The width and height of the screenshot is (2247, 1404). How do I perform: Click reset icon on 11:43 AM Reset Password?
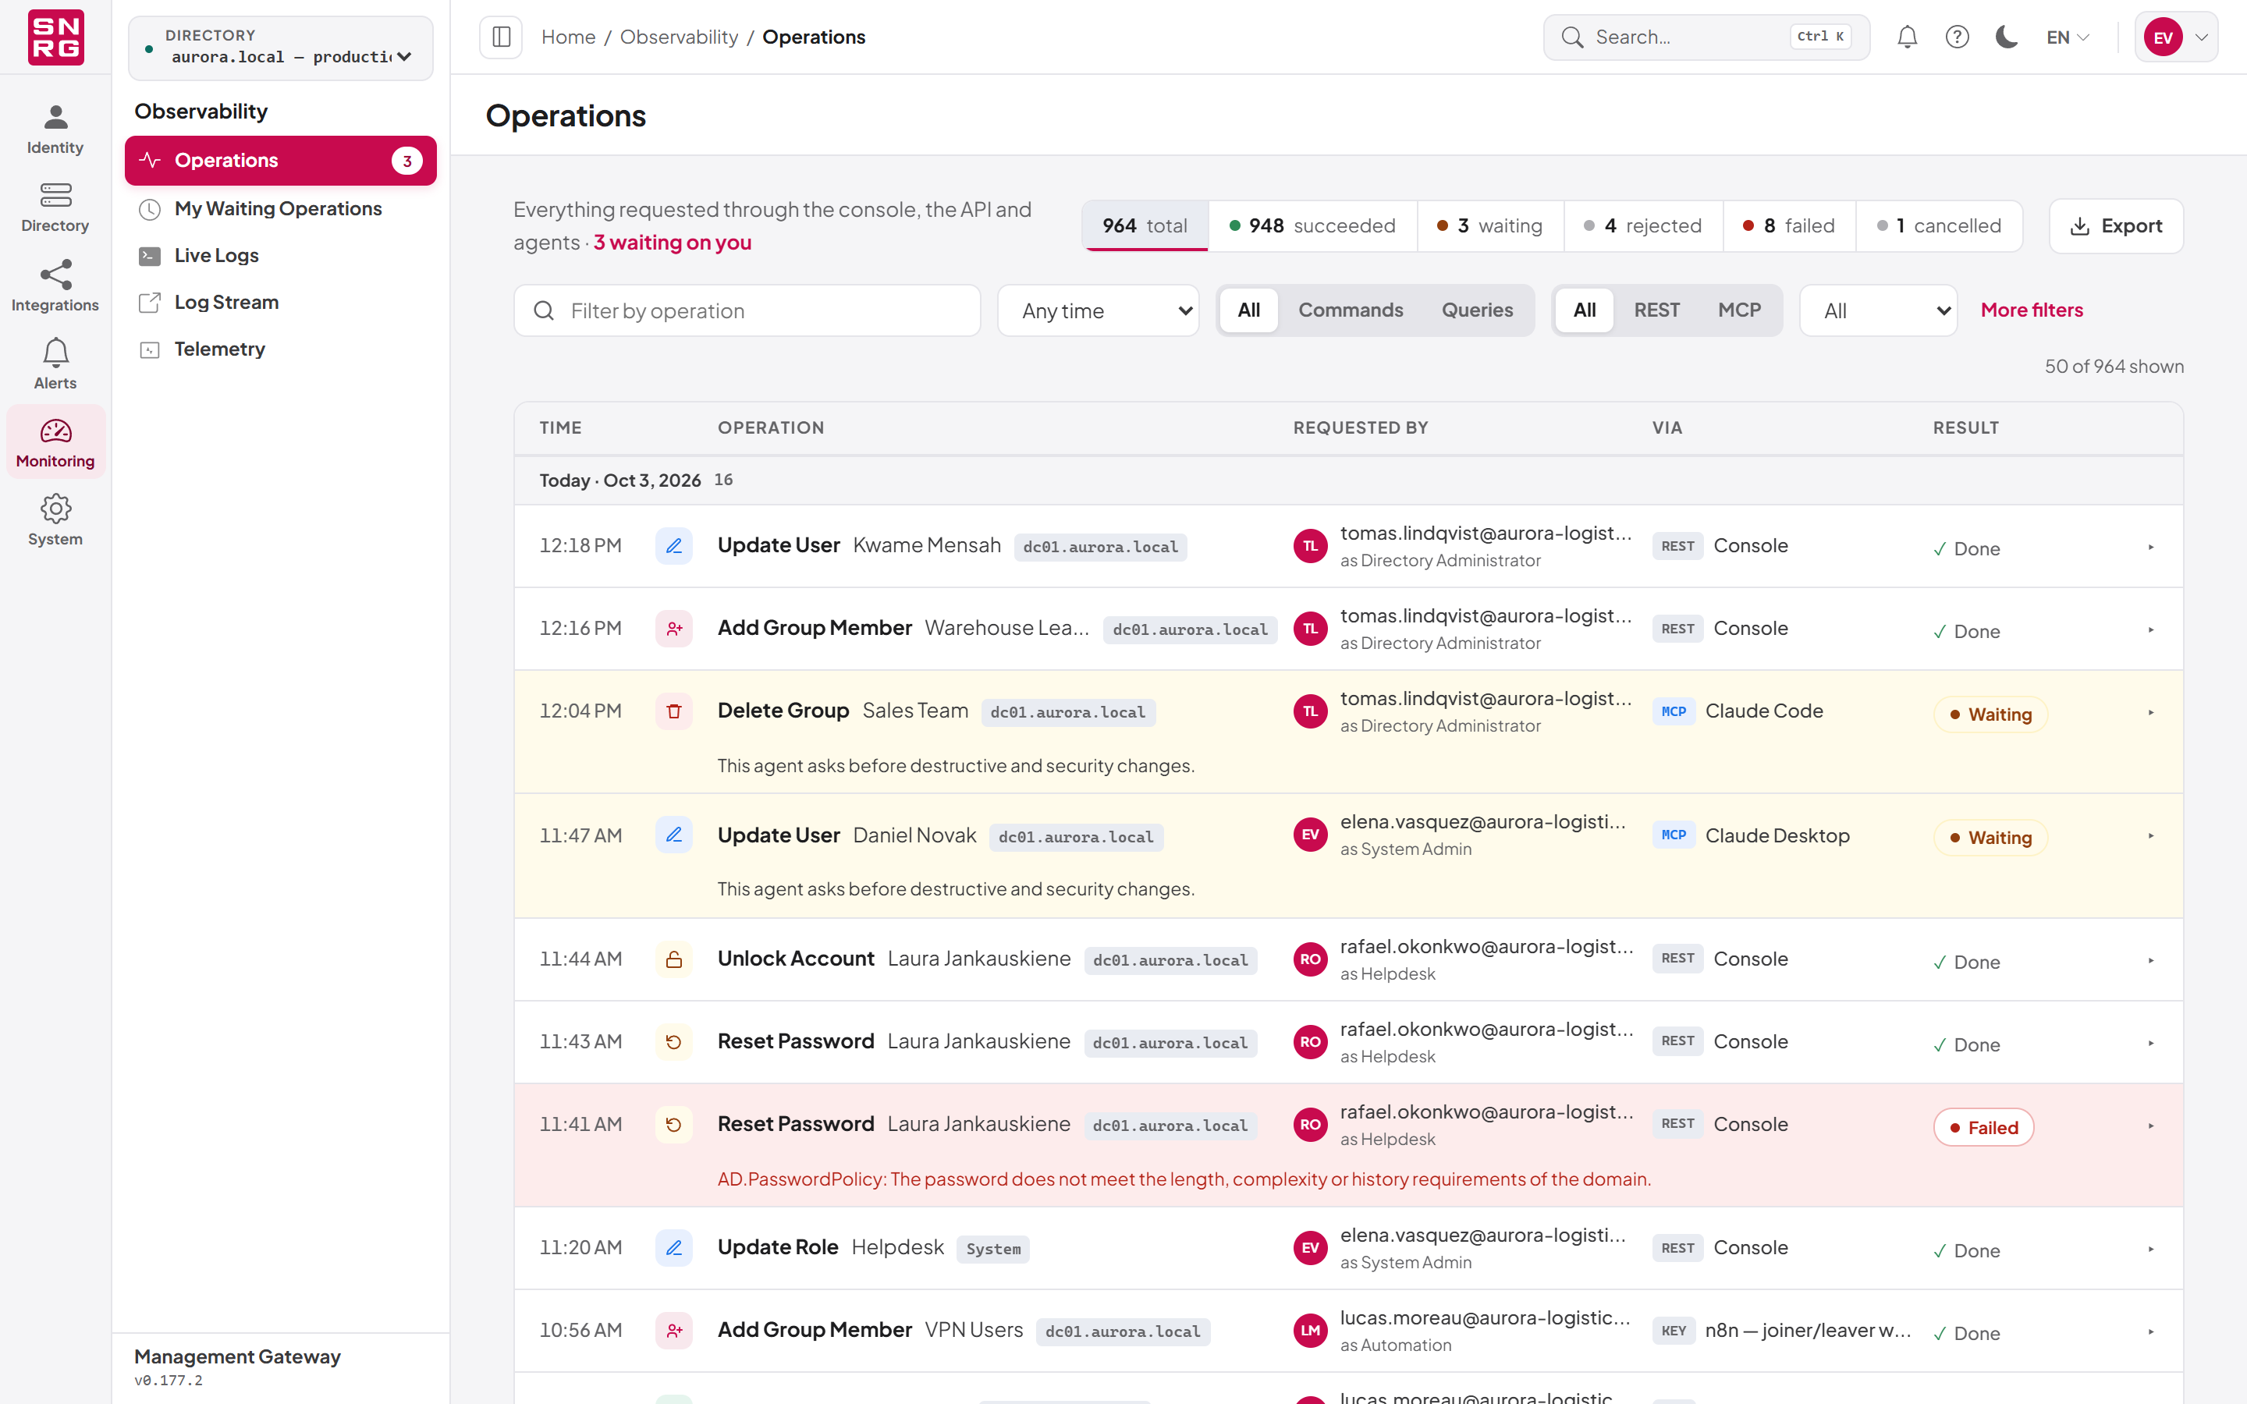click(x=674, y=1042)
